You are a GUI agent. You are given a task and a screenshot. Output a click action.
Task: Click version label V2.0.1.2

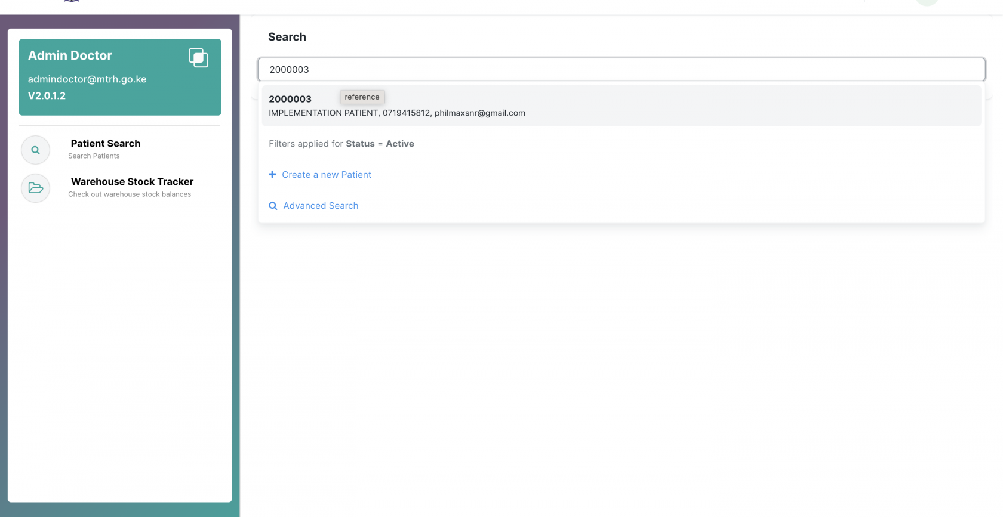(47, 95)
